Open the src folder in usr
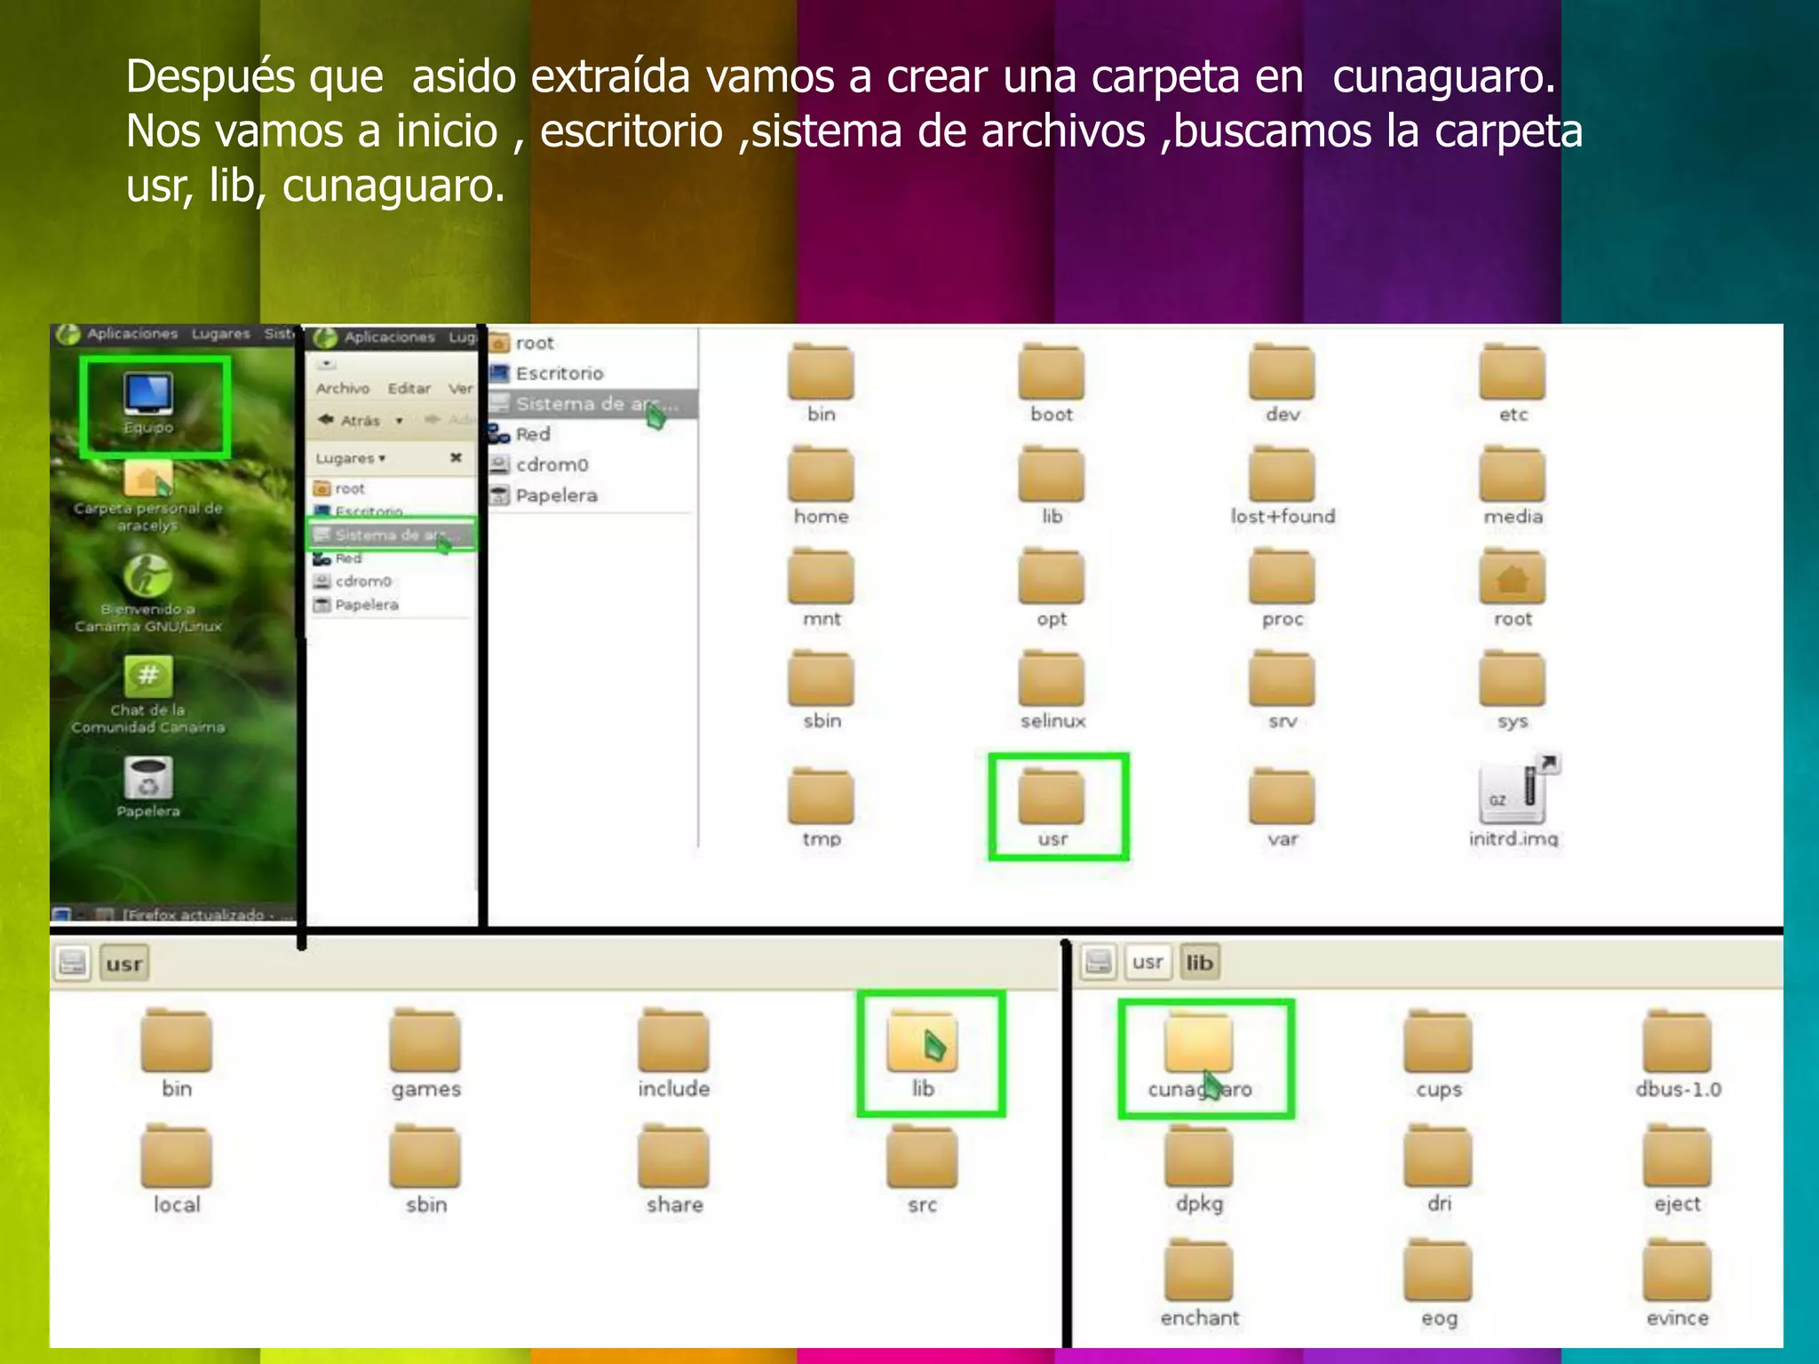The height and width of the screenshot is (1364, 1819). coord(922,1170)
